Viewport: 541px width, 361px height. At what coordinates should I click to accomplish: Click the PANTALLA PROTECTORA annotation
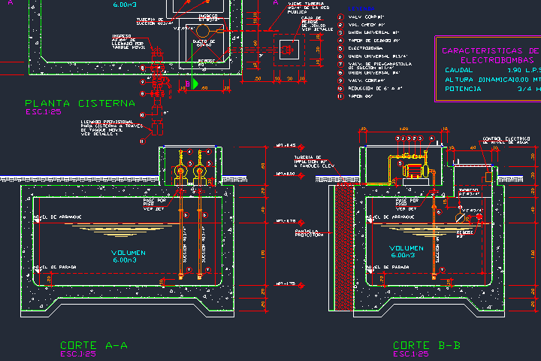(x=309, y=233)
